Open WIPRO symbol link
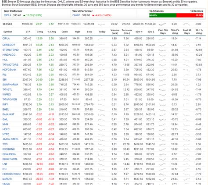Viewport: 208px width, 185px height. (7, 95)
